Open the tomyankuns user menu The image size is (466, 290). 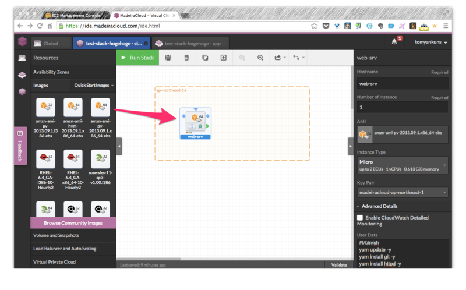[431, 42]
